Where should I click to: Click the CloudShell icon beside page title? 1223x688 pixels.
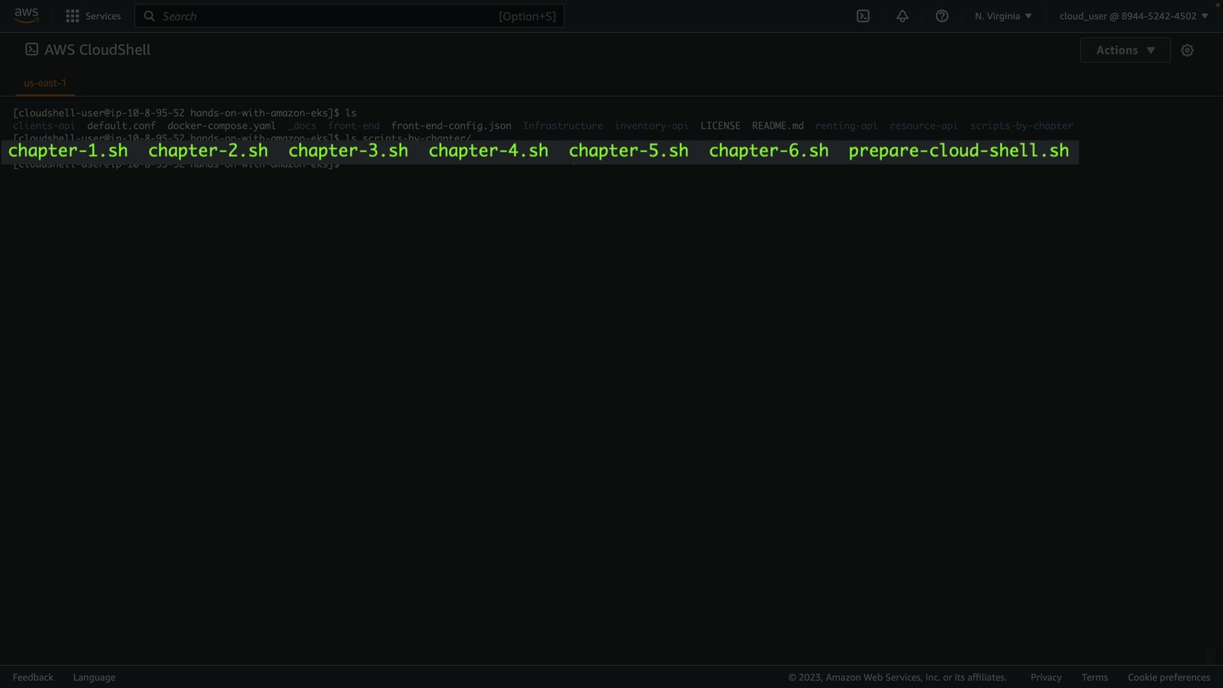31,50
